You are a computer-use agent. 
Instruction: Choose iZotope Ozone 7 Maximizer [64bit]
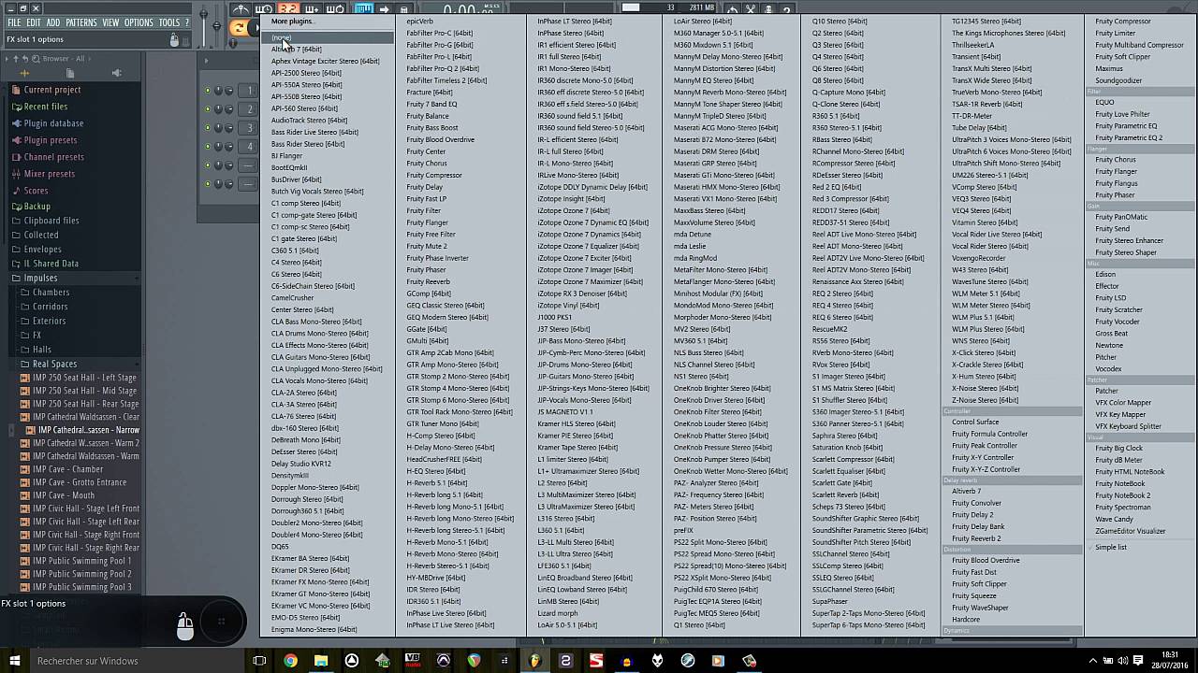[x=592, y=281]
